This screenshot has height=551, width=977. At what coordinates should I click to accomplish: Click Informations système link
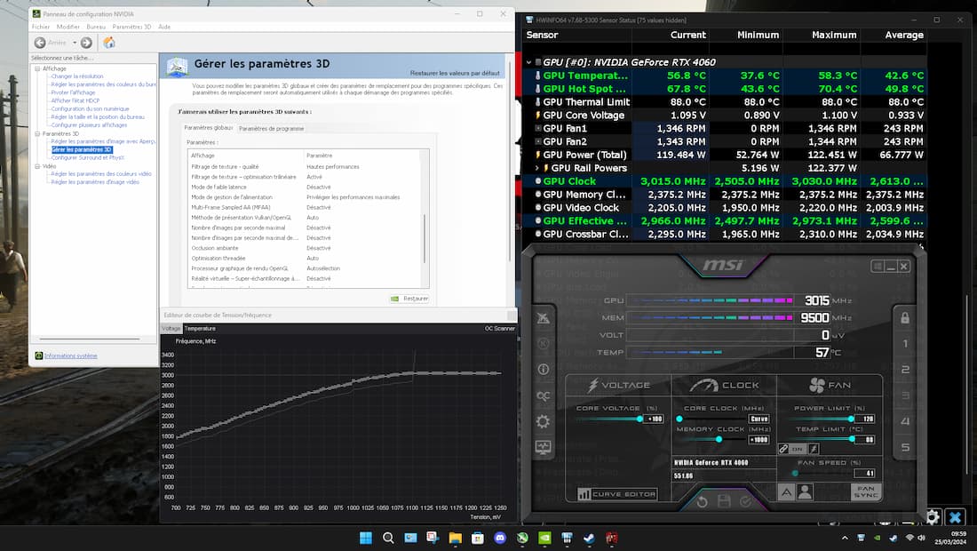tap(70, 355)
